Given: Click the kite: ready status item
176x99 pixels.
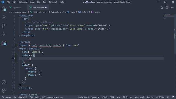Looking at the screenshot, I should click(x=139, y=97).
